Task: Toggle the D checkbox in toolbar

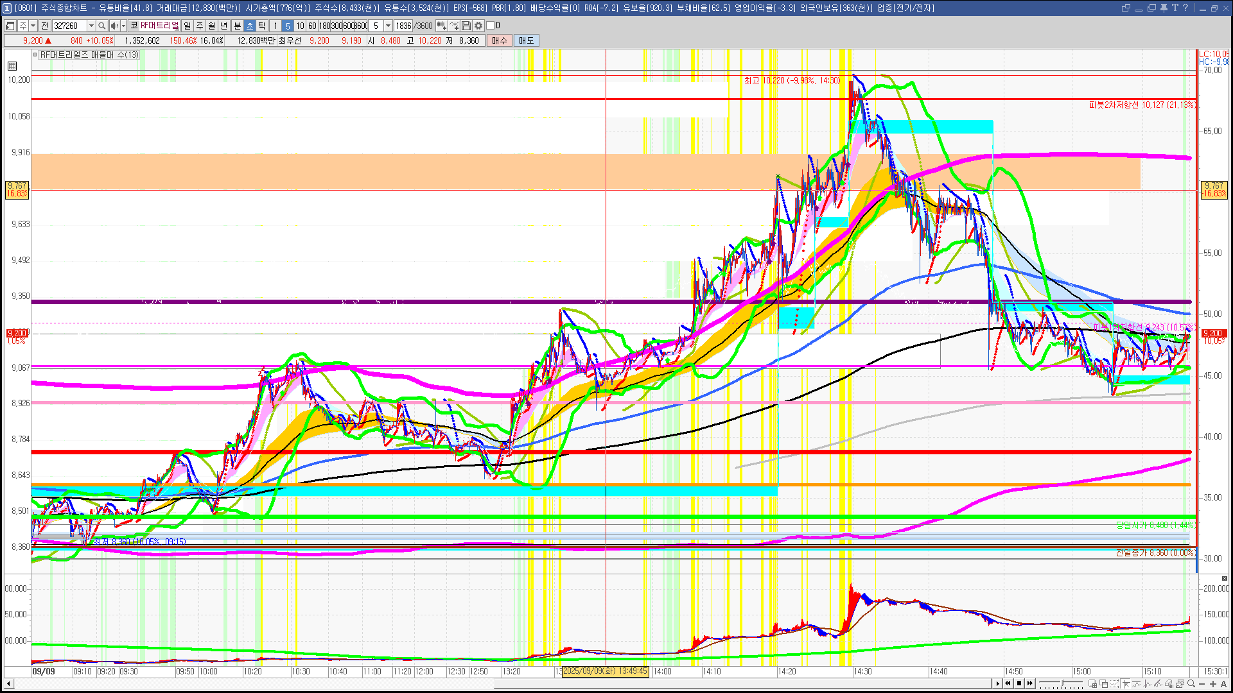Action: coord(491,26)
